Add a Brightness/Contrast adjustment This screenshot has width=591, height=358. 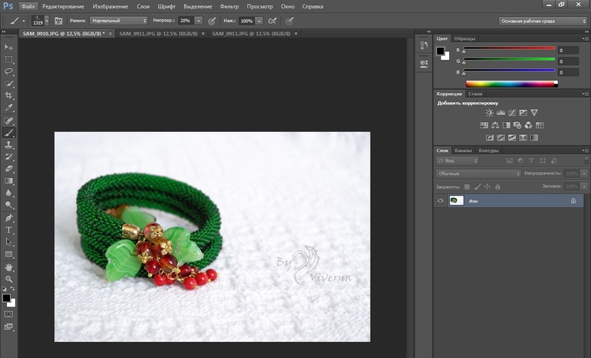489,113
